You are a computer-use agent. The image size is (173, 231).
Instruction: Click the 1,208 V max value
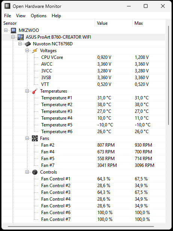point(142,57)
